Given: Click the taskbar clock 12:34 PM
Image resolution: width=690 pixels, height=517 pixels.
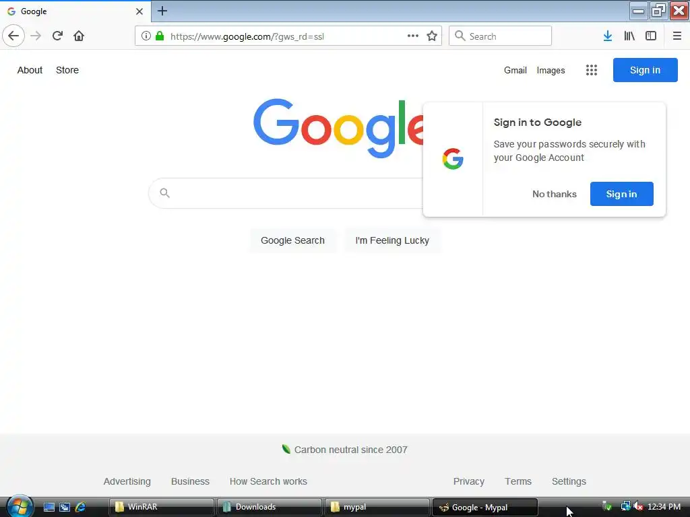Looking at the screenshot, I should pos(664,507).
